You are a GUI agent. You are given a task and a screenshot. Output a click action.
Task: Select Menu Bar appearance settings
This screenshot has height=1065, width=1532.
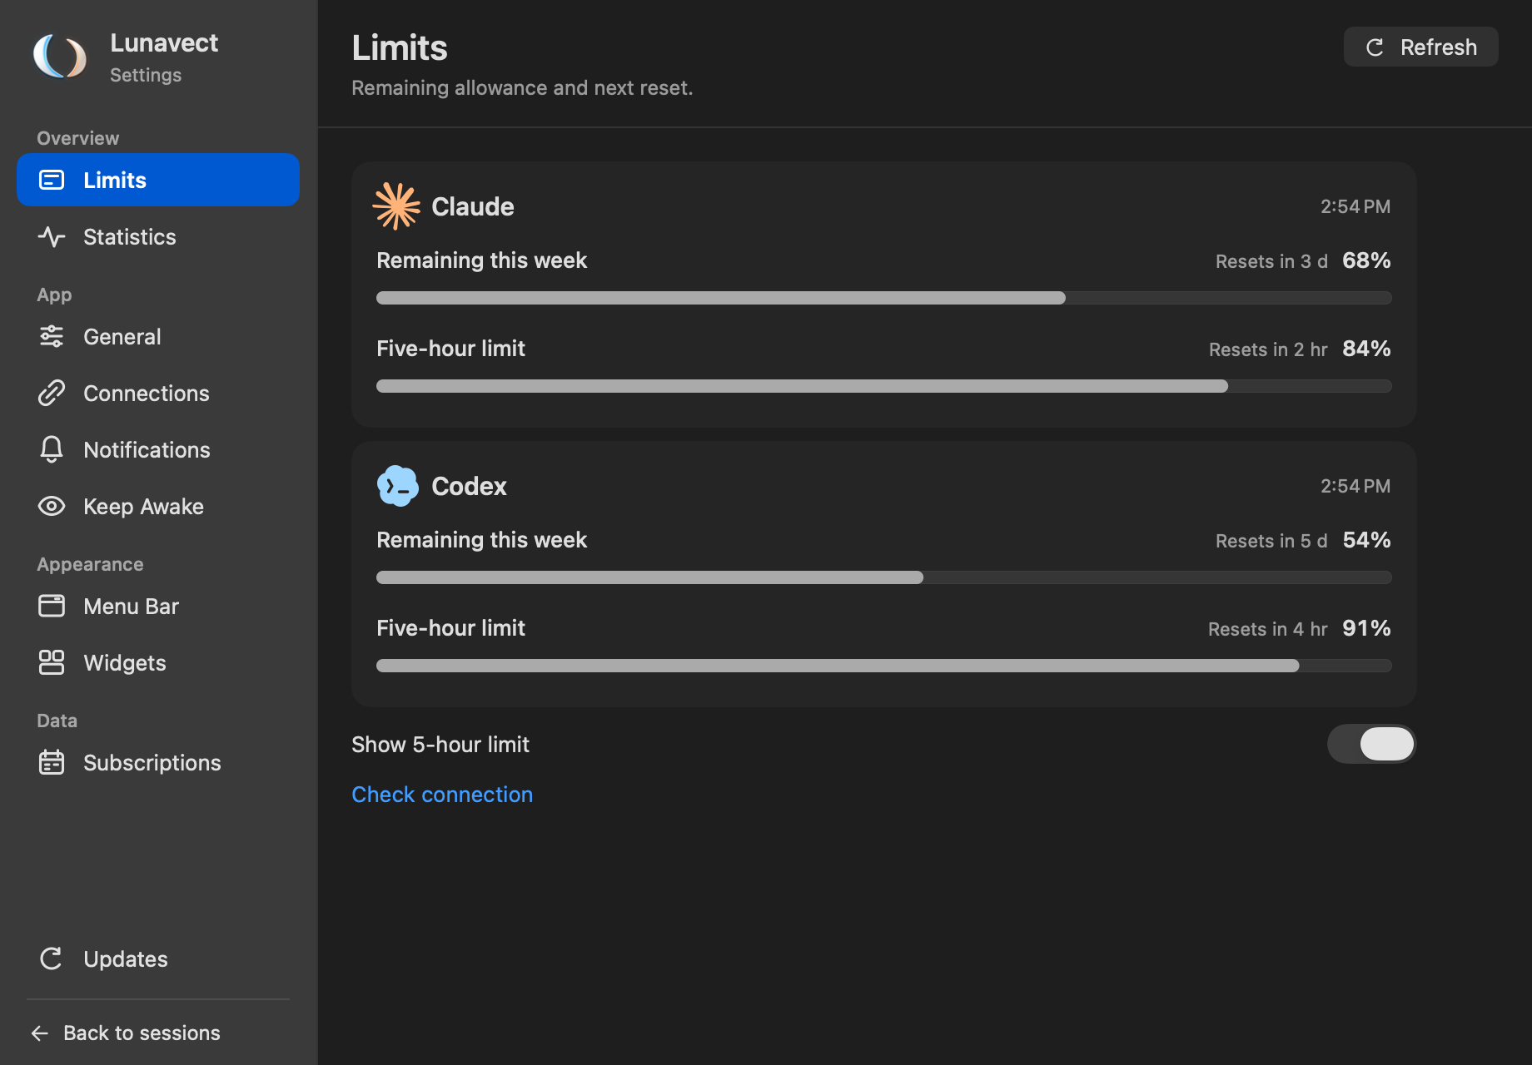point(158,607)
